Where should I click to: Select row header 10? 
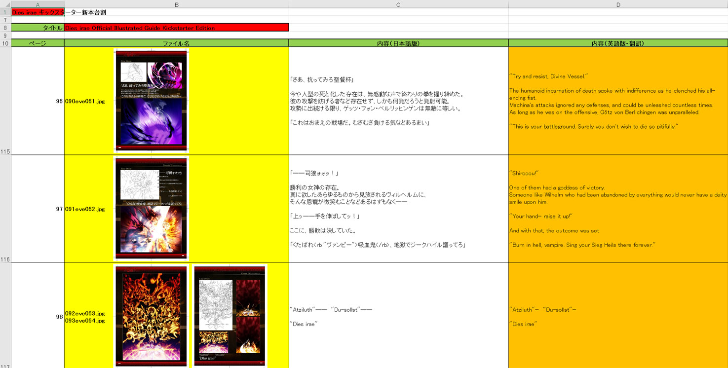click(5, 43)
